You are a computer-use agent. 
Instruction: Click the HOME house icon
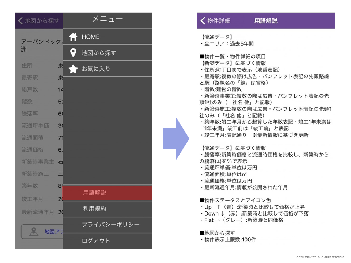pyautogui.click(x=73, y=37)
